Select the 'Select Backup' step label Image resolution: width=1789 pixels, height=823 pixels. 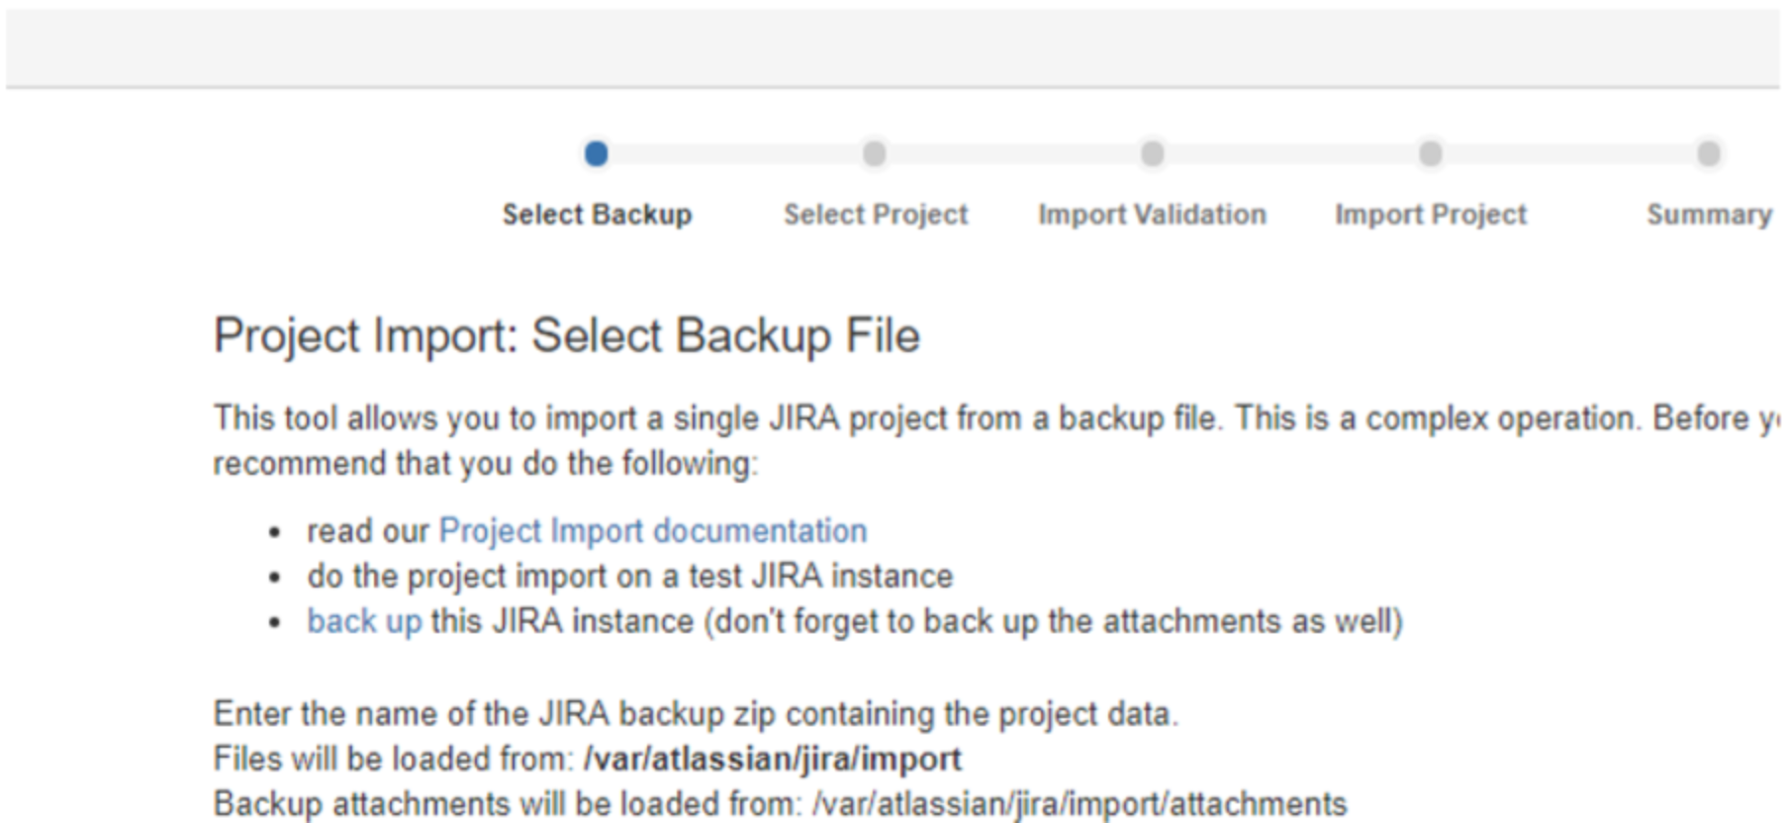click(597, 215)
